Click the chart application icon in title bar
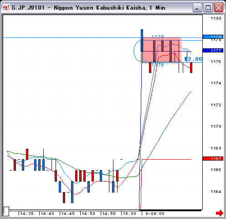This screenshot has height=219, width=226. [6, 7]
